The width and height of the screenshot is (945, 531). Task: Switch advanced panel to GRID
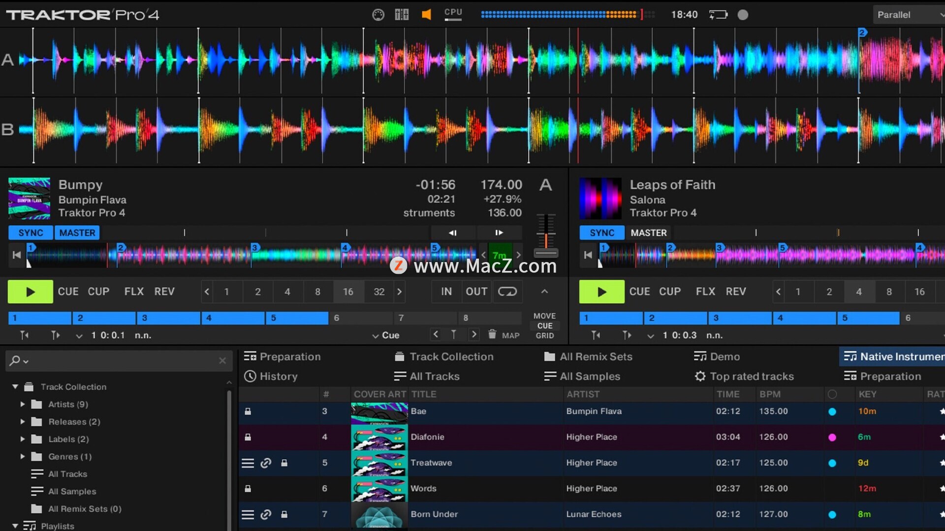pyautogui.click(x=544, y=336)
